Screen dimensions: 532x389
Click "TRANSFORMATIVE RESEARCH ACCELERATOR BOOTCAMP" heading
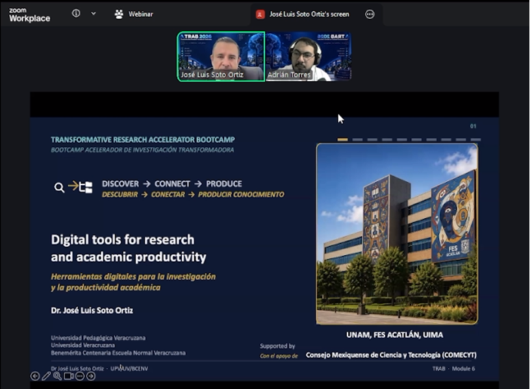point(143,140)
